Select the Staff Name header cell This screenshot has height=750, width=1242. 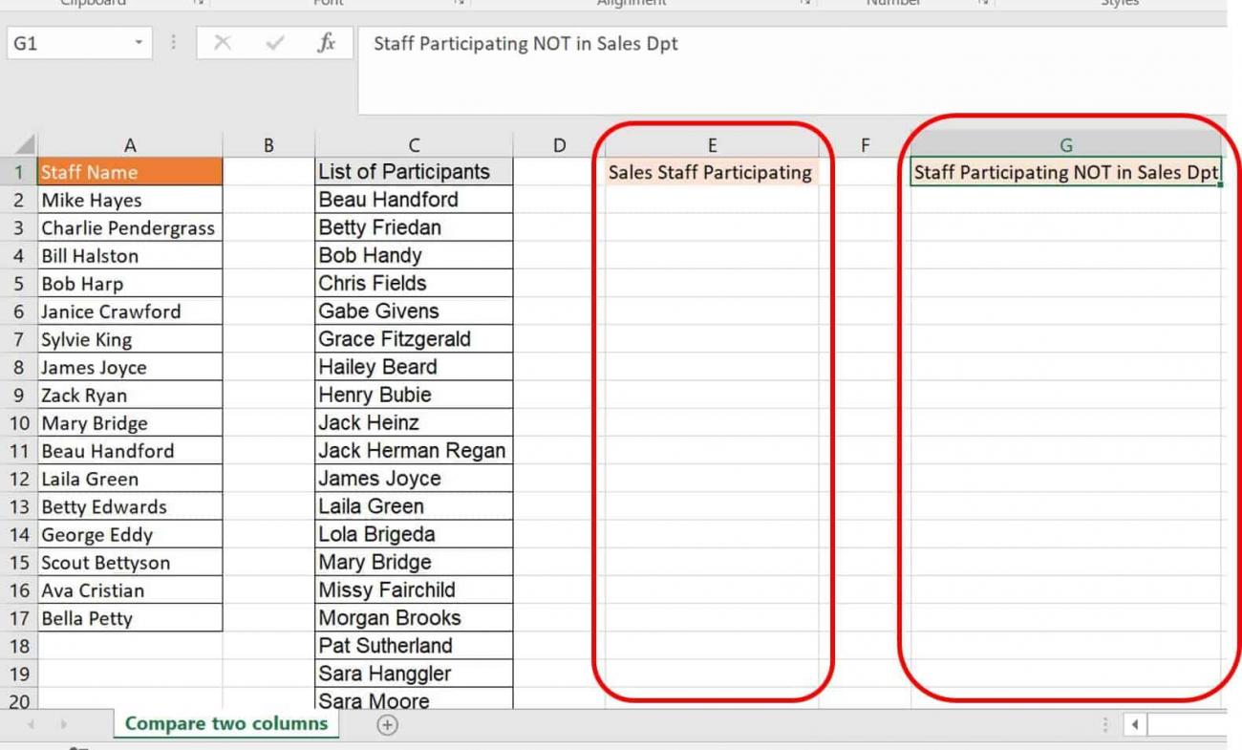coord(130,172)
